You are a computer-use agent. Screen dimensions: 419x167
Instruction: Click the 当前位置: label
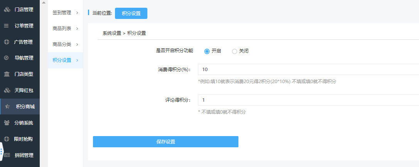(x=102, y=13)
